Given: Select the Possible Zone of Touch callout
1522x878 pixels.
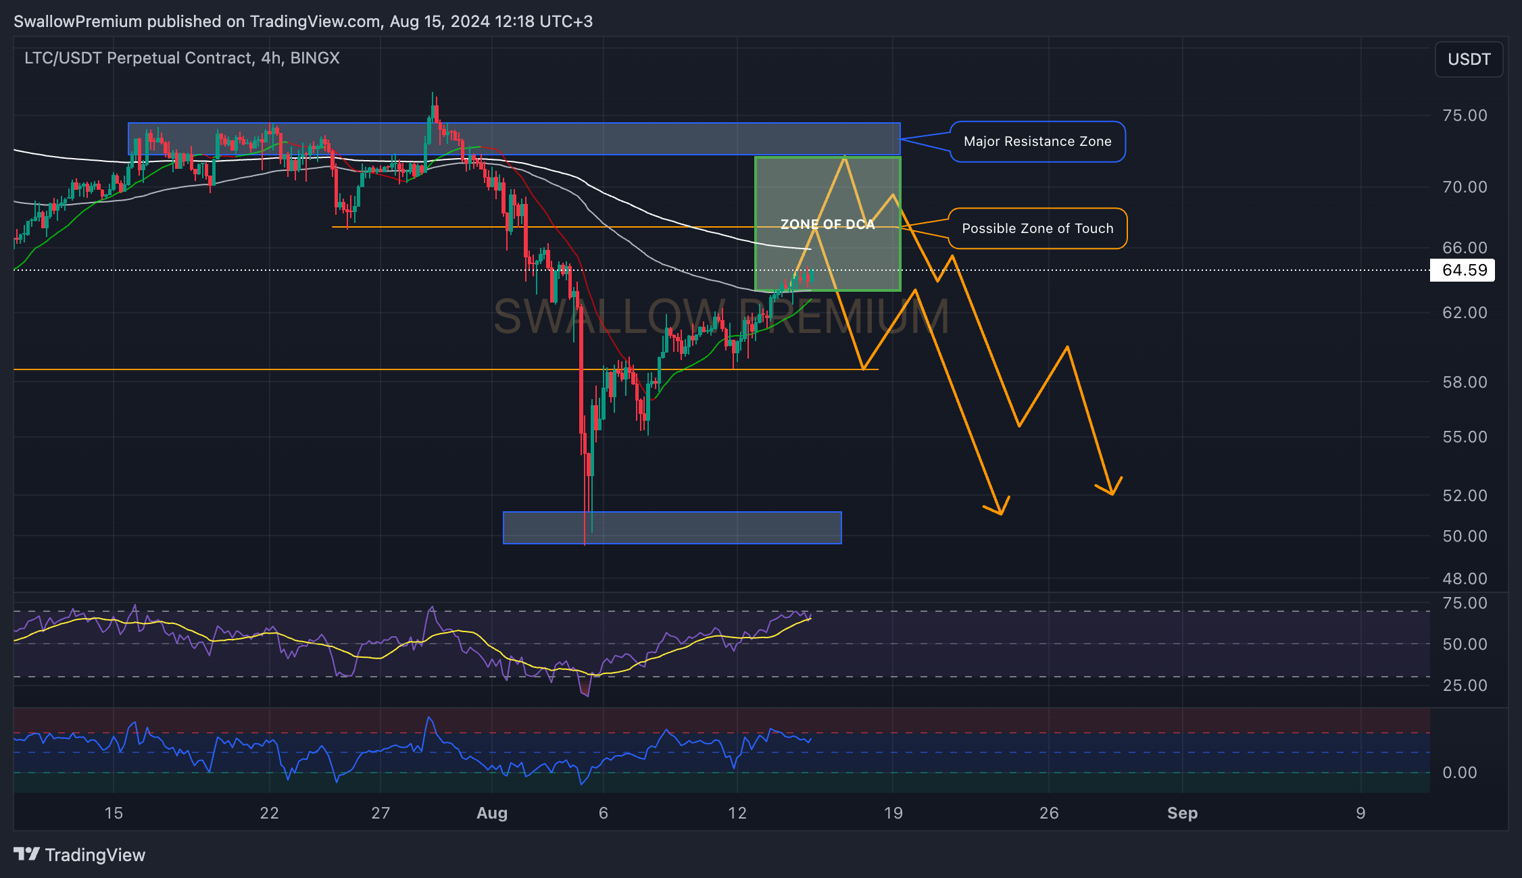Looking at the screenshot, I should click(1037, 229).
